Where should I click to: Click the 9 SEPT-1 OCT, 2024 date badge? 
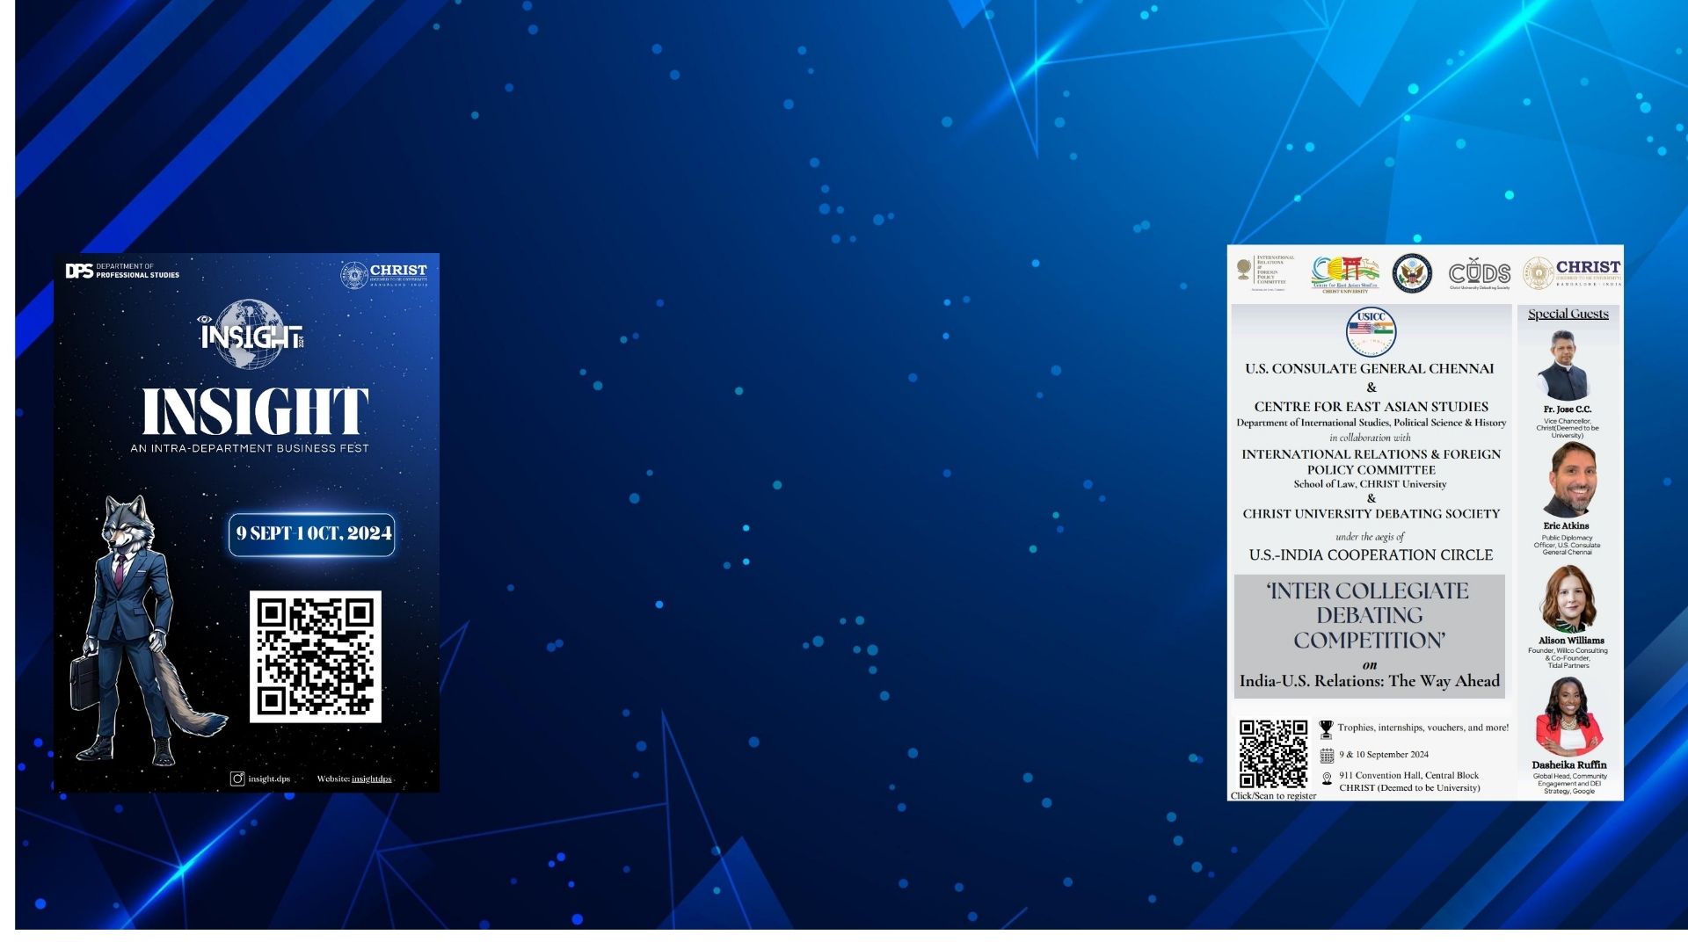[312, 534]
